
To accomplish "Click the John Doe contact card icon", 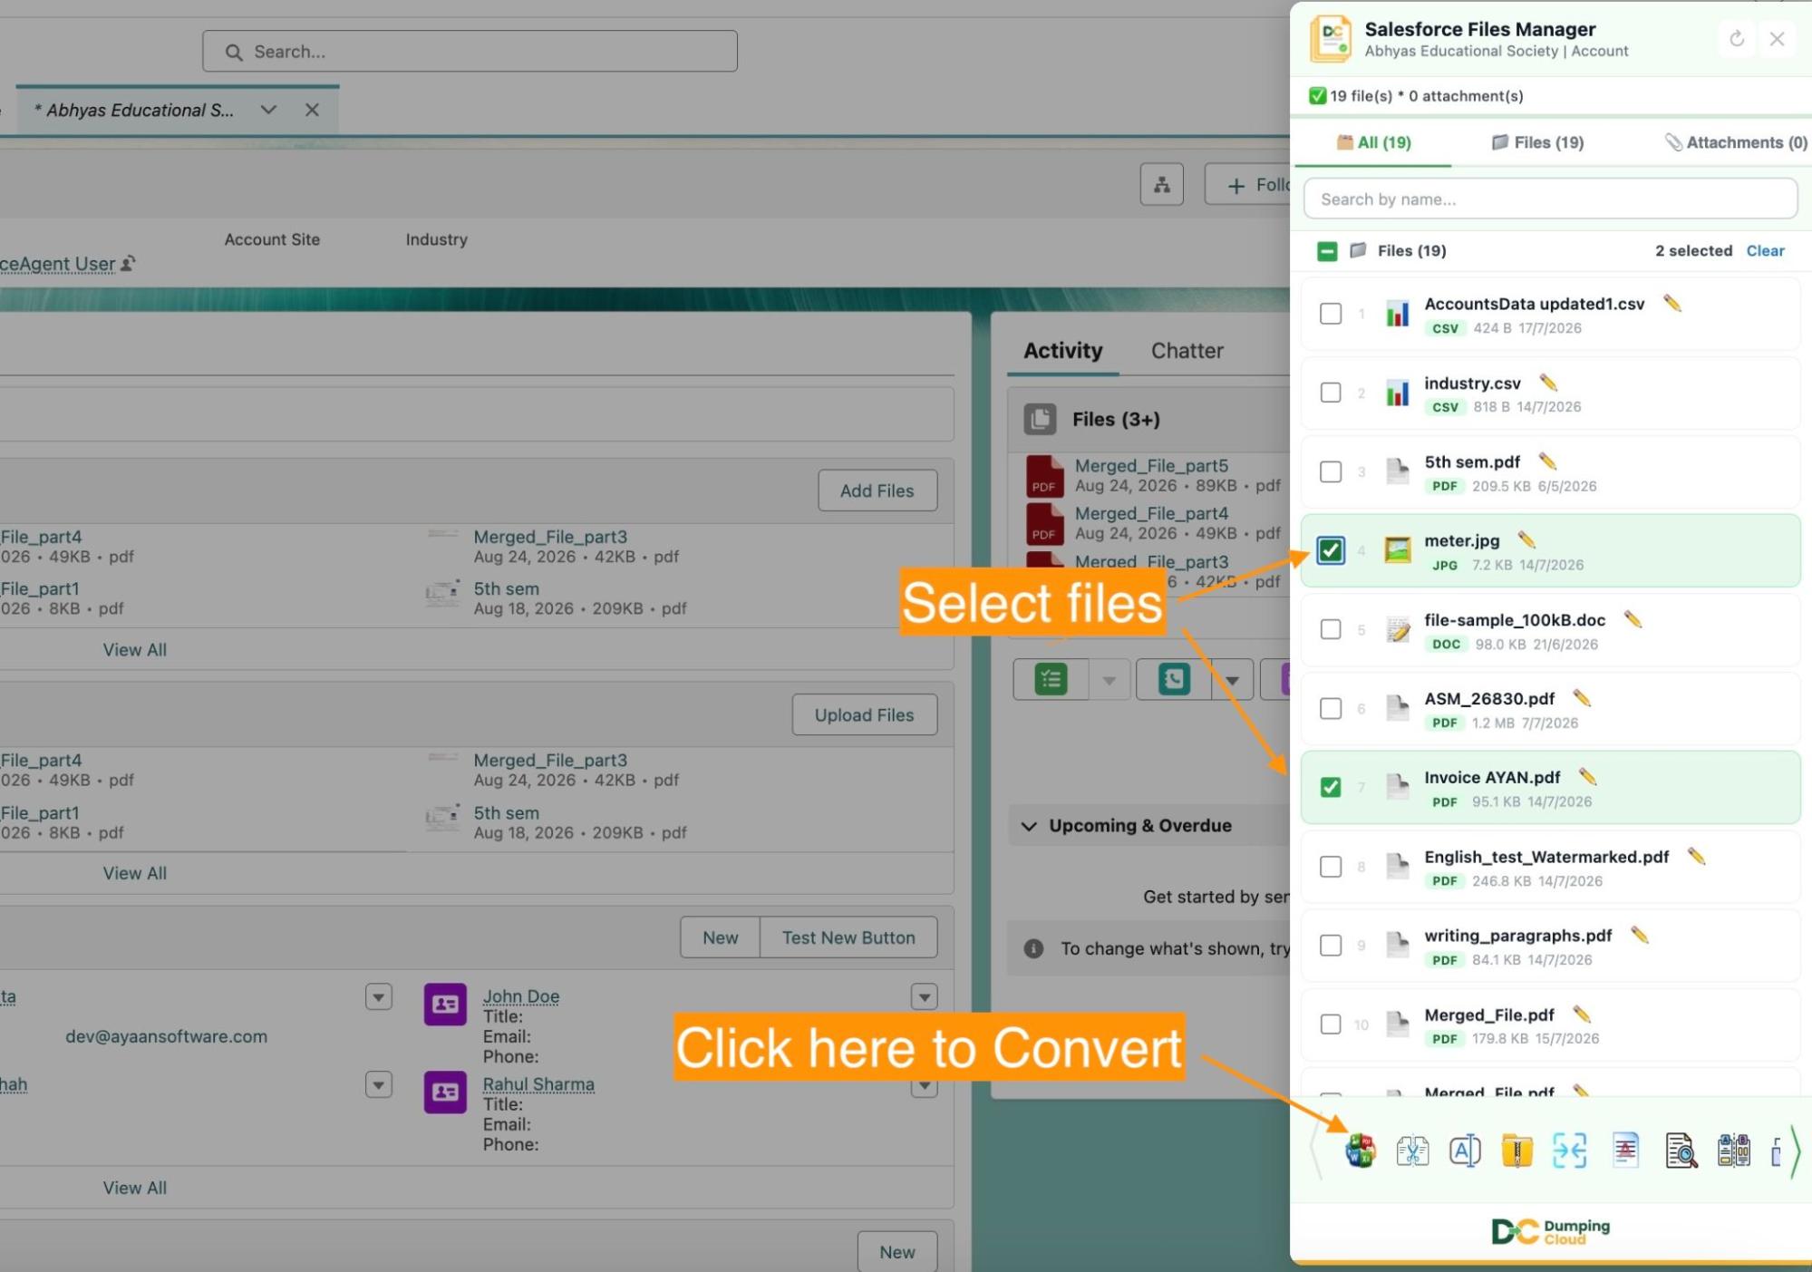I will pos(445,1005).
